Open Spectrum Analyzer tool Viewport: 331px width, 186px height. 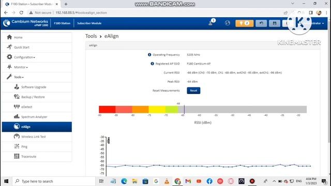click(37, 117)
